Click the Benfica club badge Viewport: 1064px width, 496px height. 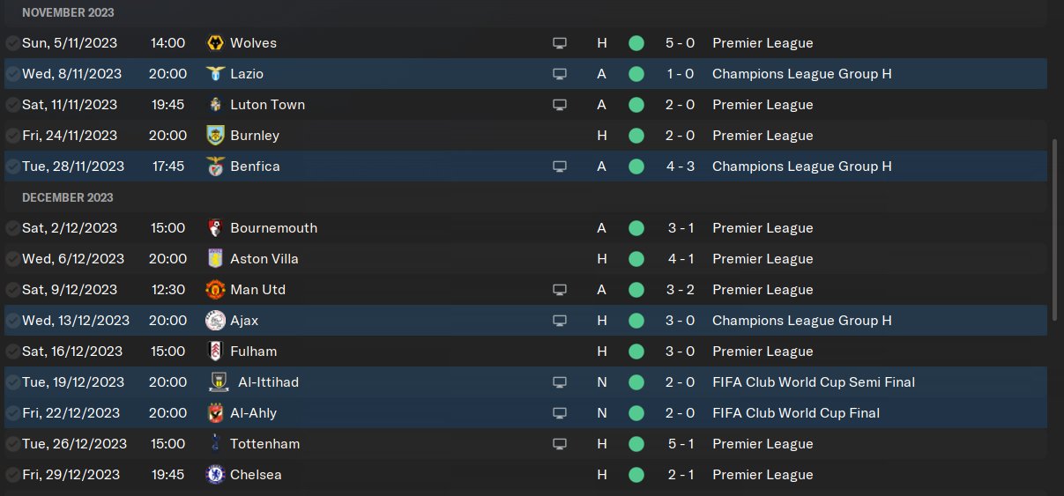pos(215,167)
